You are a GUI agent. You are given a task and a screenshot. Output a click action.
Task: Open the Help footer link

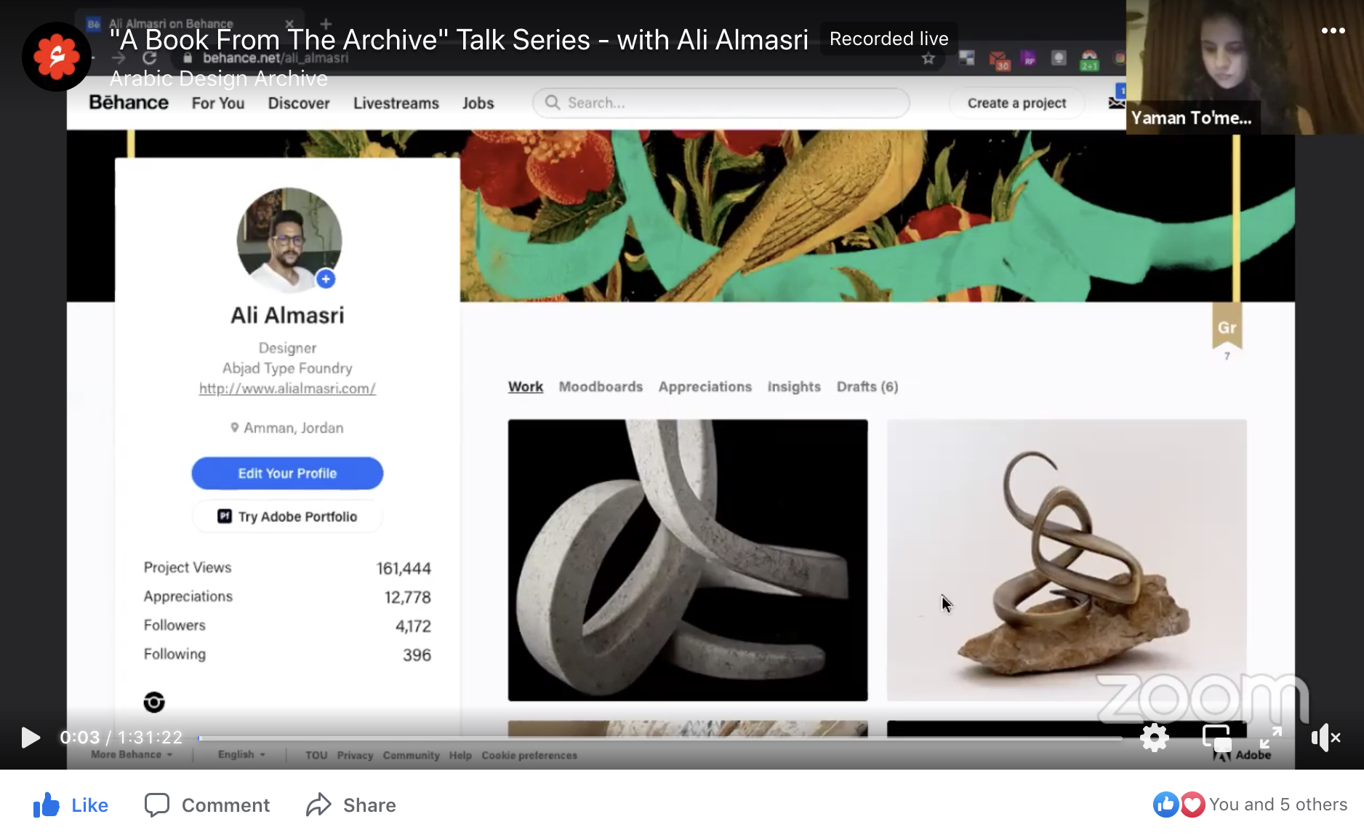(x=460, y=756)
